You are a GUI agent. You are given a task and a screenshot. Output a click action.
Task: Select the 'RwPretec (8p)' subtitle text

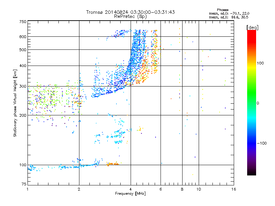pos(130,16)
